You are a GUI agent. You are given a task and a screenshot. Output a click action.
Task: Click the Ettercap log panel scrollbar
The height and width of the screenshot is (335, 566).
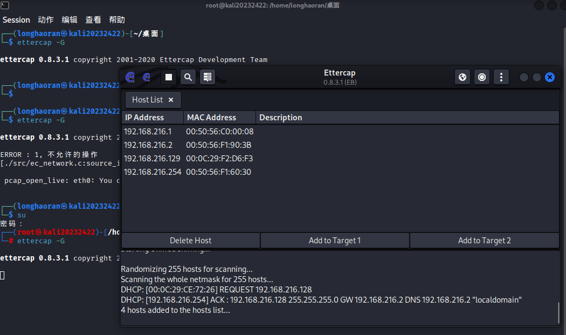pos(559,313)
